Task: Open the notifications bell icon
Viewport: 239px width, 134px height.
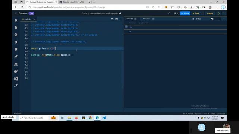Action: 218,13
